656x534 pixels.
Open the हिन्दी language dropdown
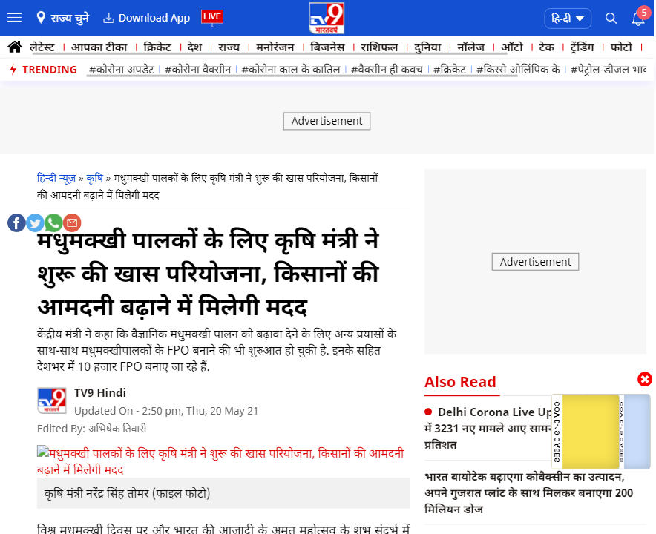[568, 18]
